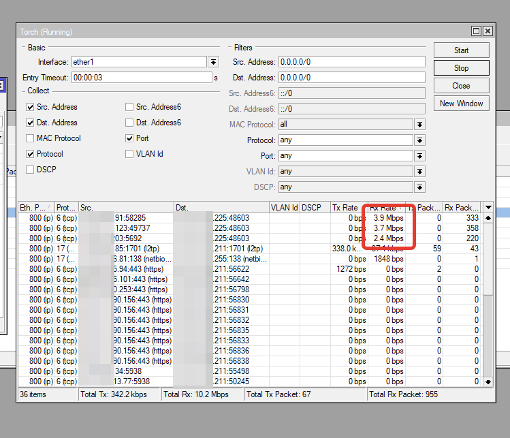Viewport: 510px width, 438px height.
Task: Select the row with 3.9 Mbps Rx rate
Action: point(251,218)
